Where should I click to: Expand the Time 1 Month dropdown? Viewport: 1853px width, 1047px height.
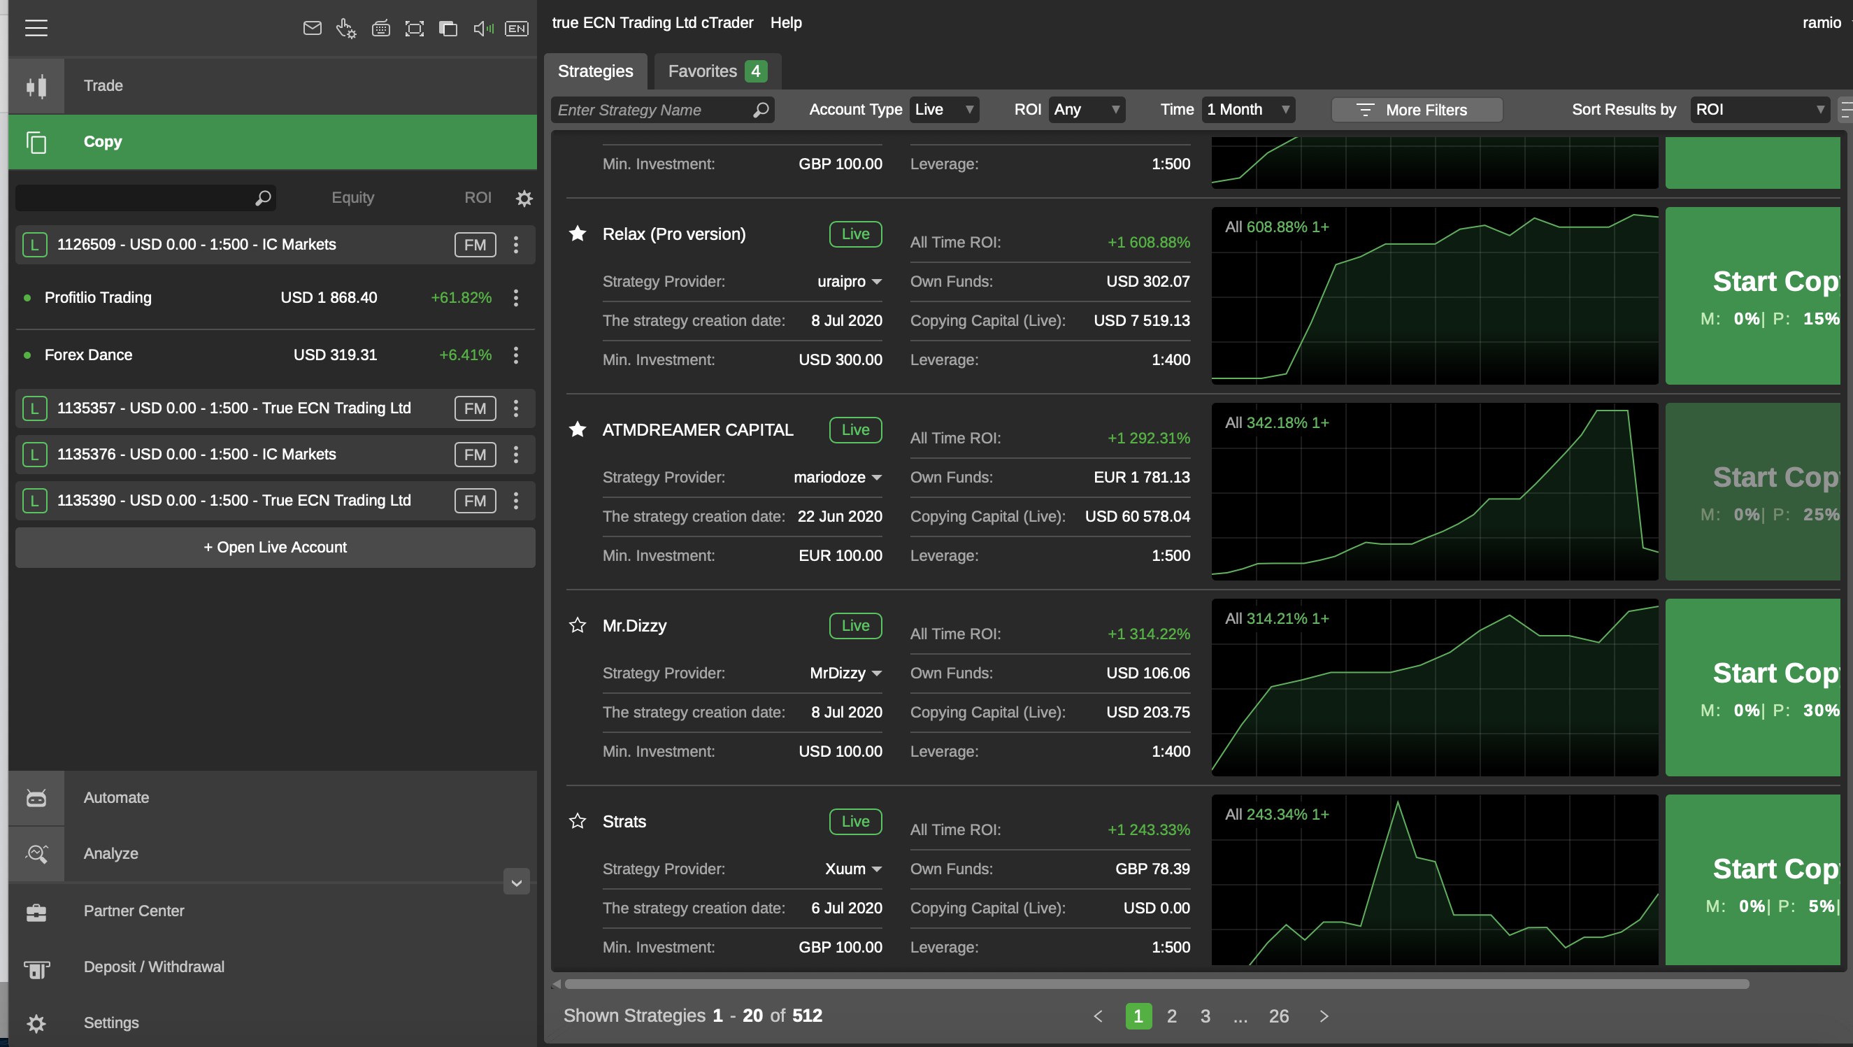1248,109
